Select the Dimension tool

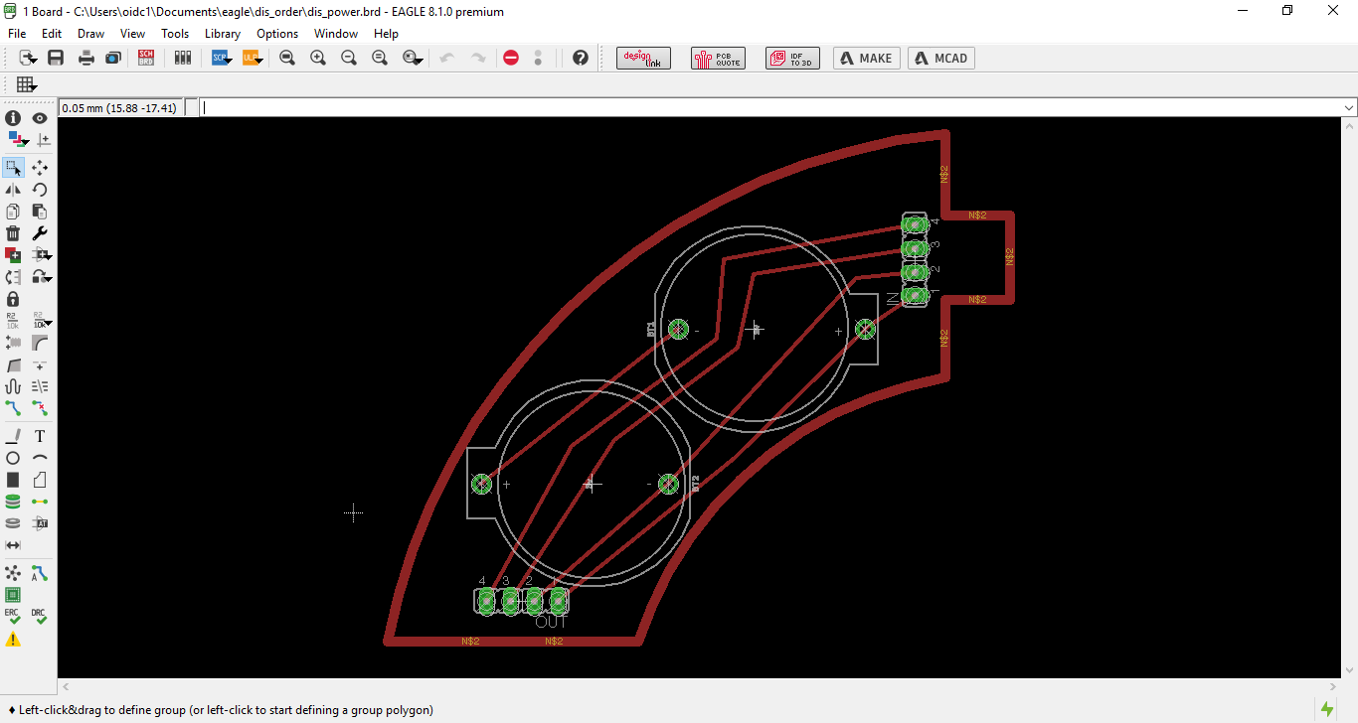coord(13,545)
